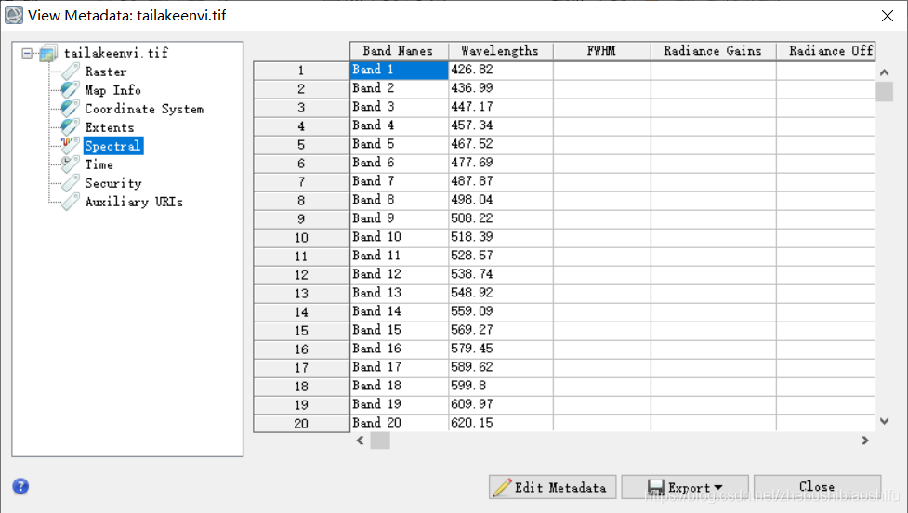
Task: Select the 'Band 20' cell
Action: coord(399,423)
